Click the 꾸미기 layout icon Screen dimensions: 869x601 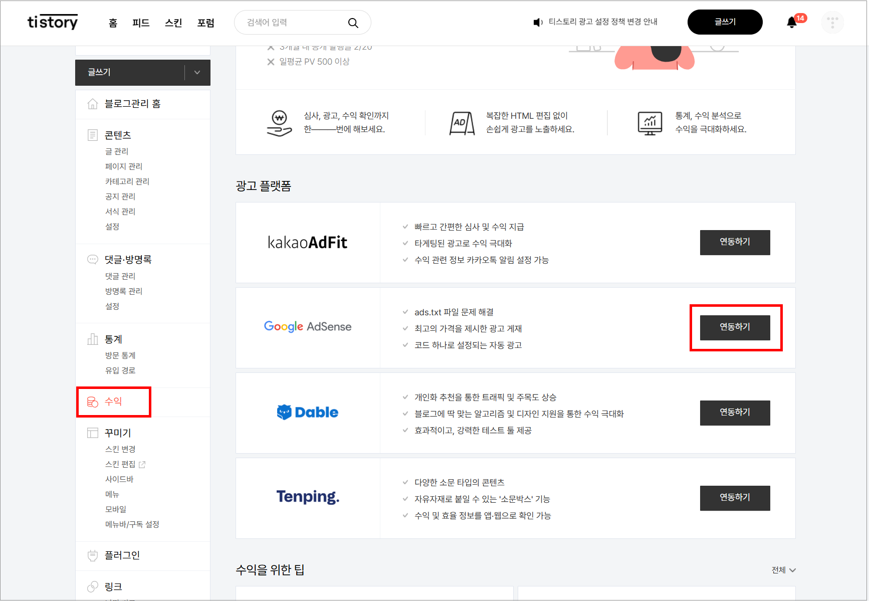93,433
